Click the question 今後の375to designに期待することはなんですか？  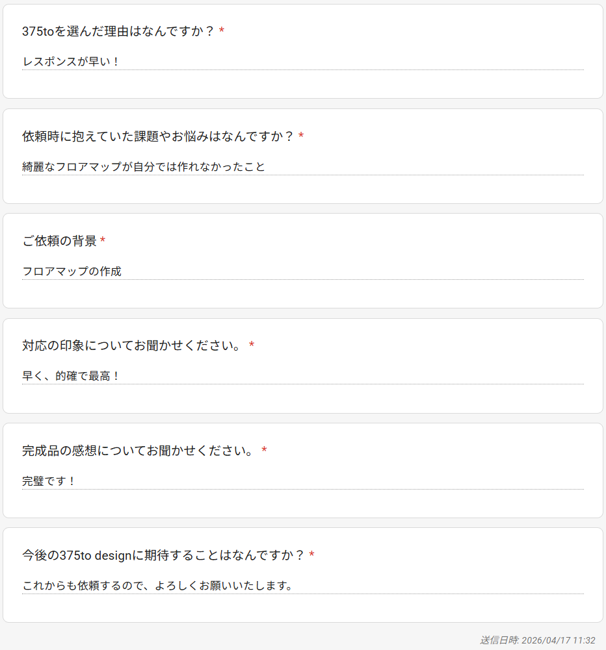point(163,555)
